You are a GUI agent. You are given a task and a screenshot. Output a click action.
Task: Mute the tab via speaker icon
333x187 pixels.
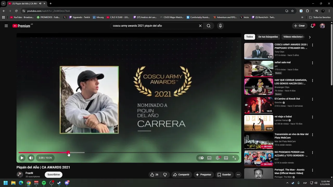pyautogui.click(x=40, y=4)
